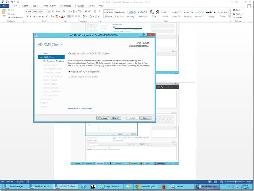Open the Firefox icon in the taskbar

(x=164, y=186)
